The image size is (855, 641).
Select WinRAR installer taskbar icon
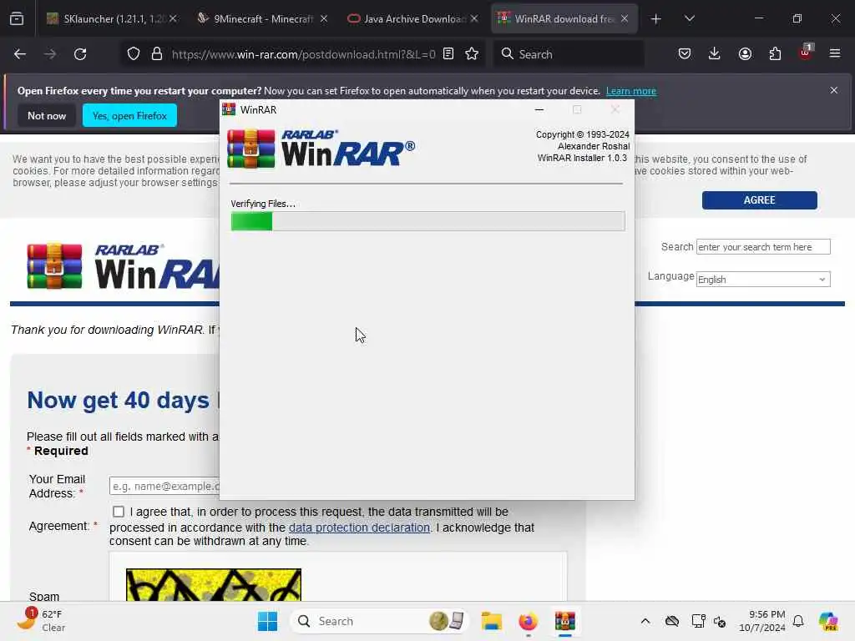(565, 621)
